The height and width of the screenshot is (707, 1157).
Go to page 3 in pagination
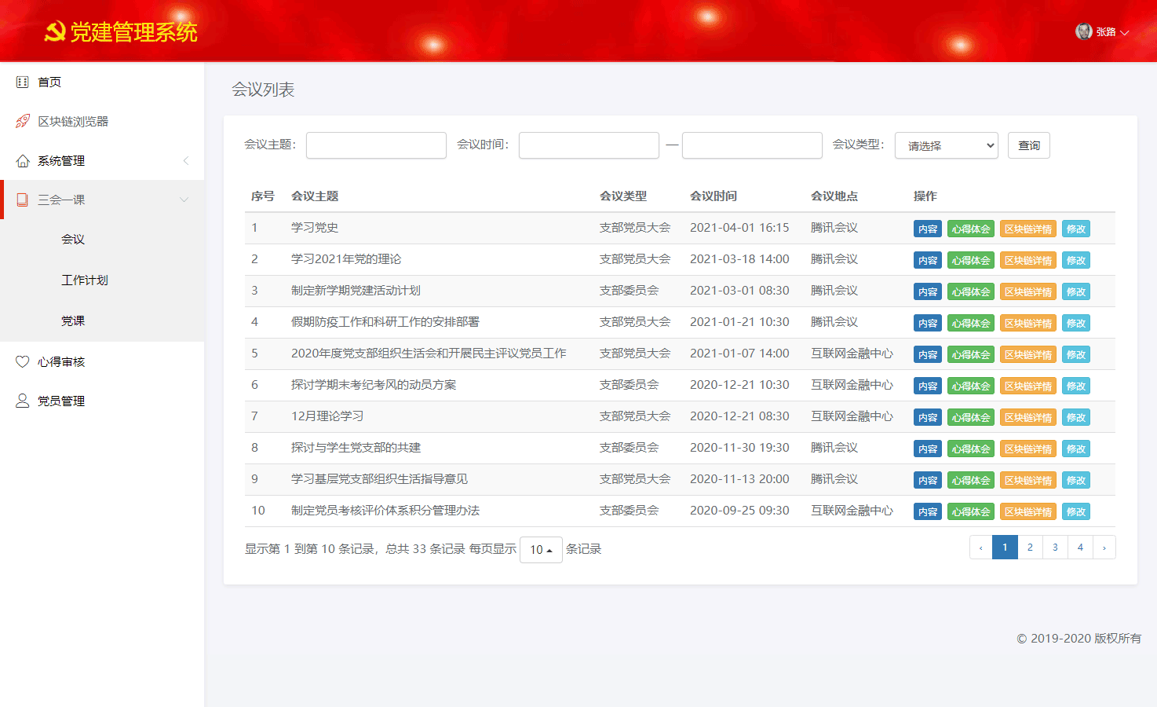coord(1055,547)
